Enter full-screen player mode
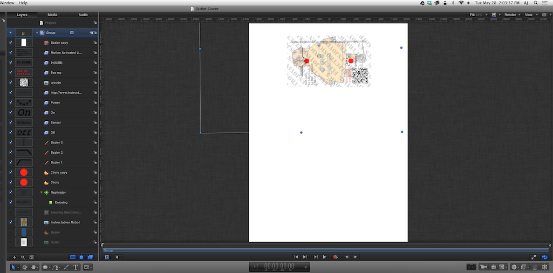The width and height of the screenshot is (553, 273). click(534, 257)
